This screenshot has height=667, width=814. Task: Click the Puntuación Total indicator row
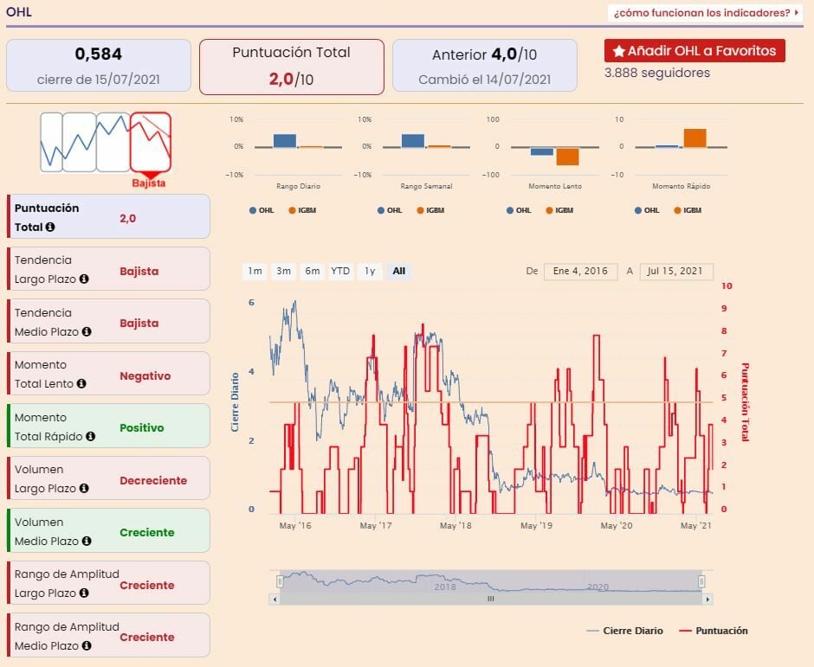(108, 217)
